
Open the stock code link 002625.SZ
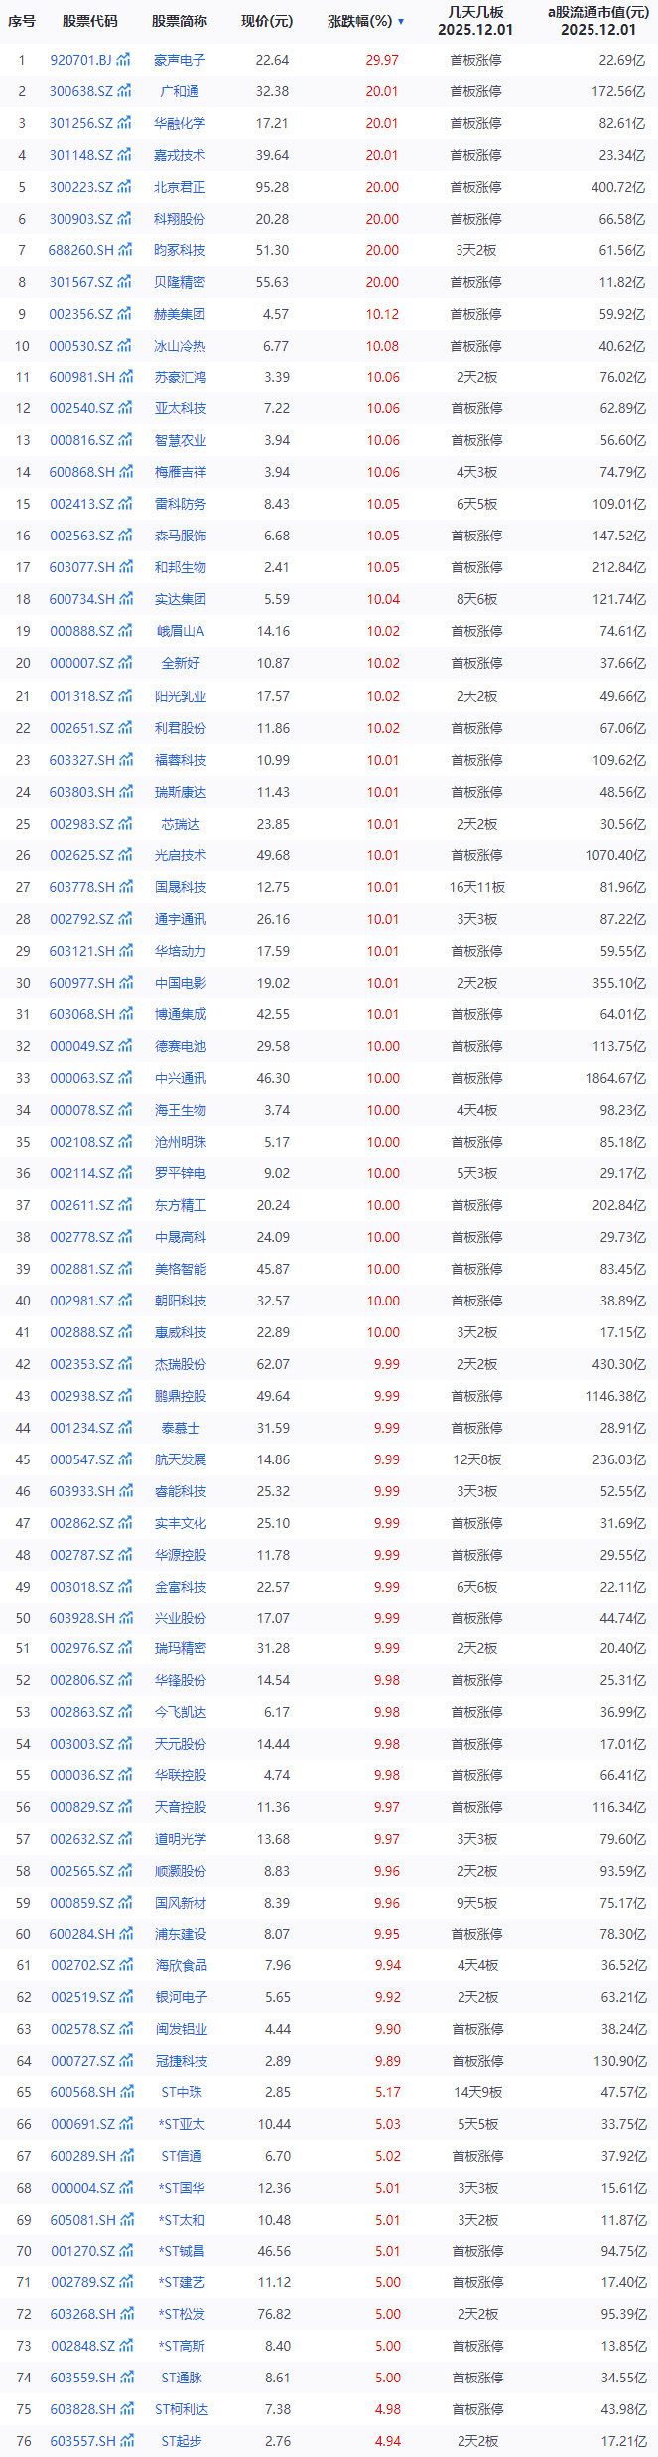point(81,855)
